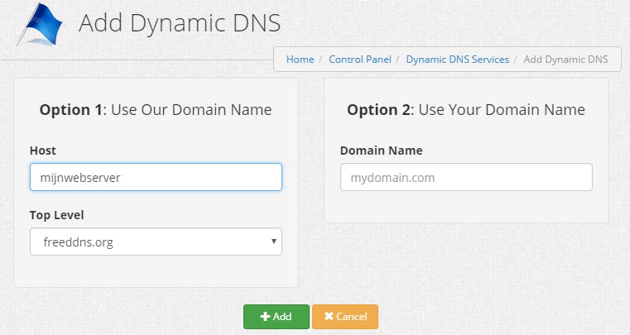This screenshot has width=630, height=335.
Task: Click the Top Level dropdown arrow
Action: click(273, 242)
